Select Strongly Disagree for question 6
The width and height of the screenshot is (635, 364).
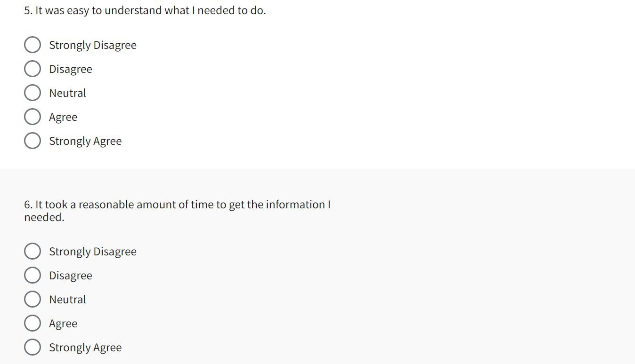pos(32,252)
